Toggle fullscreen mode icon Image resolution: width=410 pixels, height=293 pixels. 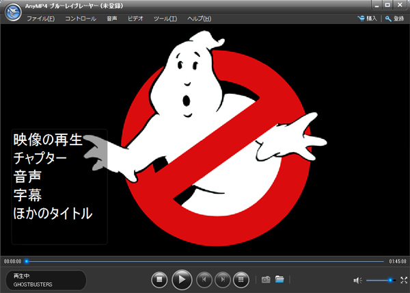tap(404, 280)
